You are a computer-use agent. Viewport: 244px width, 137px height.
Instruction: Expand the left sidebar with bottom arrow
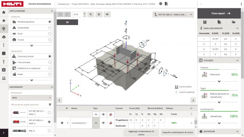click(4, 133)
